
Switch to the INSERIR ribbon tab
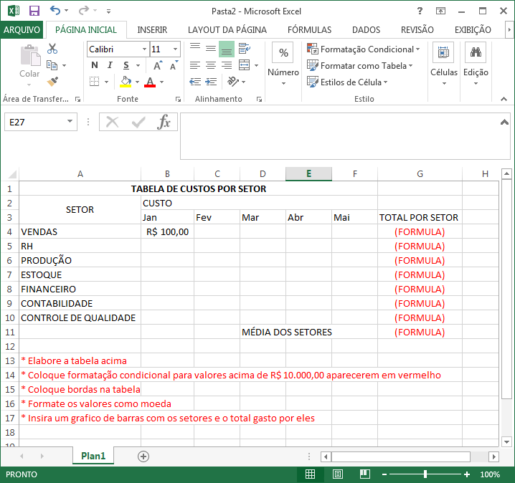152,30
